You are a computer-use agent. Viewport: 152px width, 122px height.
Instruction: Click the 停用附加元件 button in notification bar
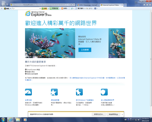pos(99,114)
